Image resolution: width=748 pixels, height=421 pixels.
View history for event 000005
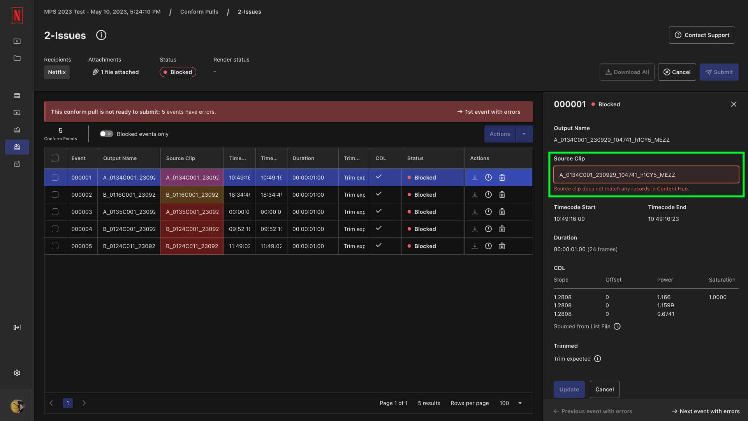(x=488, y=246)
